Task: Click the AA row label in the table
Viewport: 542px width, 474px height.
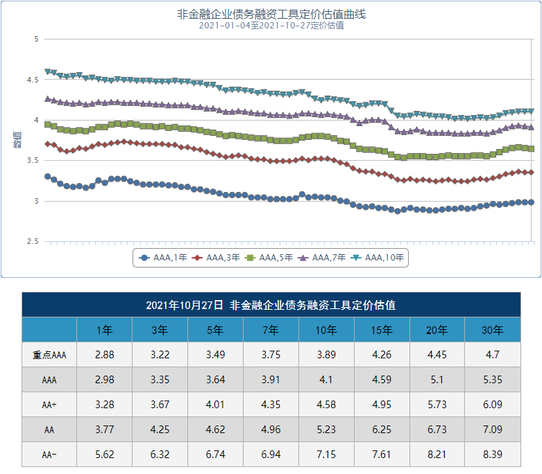Action: (49, 430)
